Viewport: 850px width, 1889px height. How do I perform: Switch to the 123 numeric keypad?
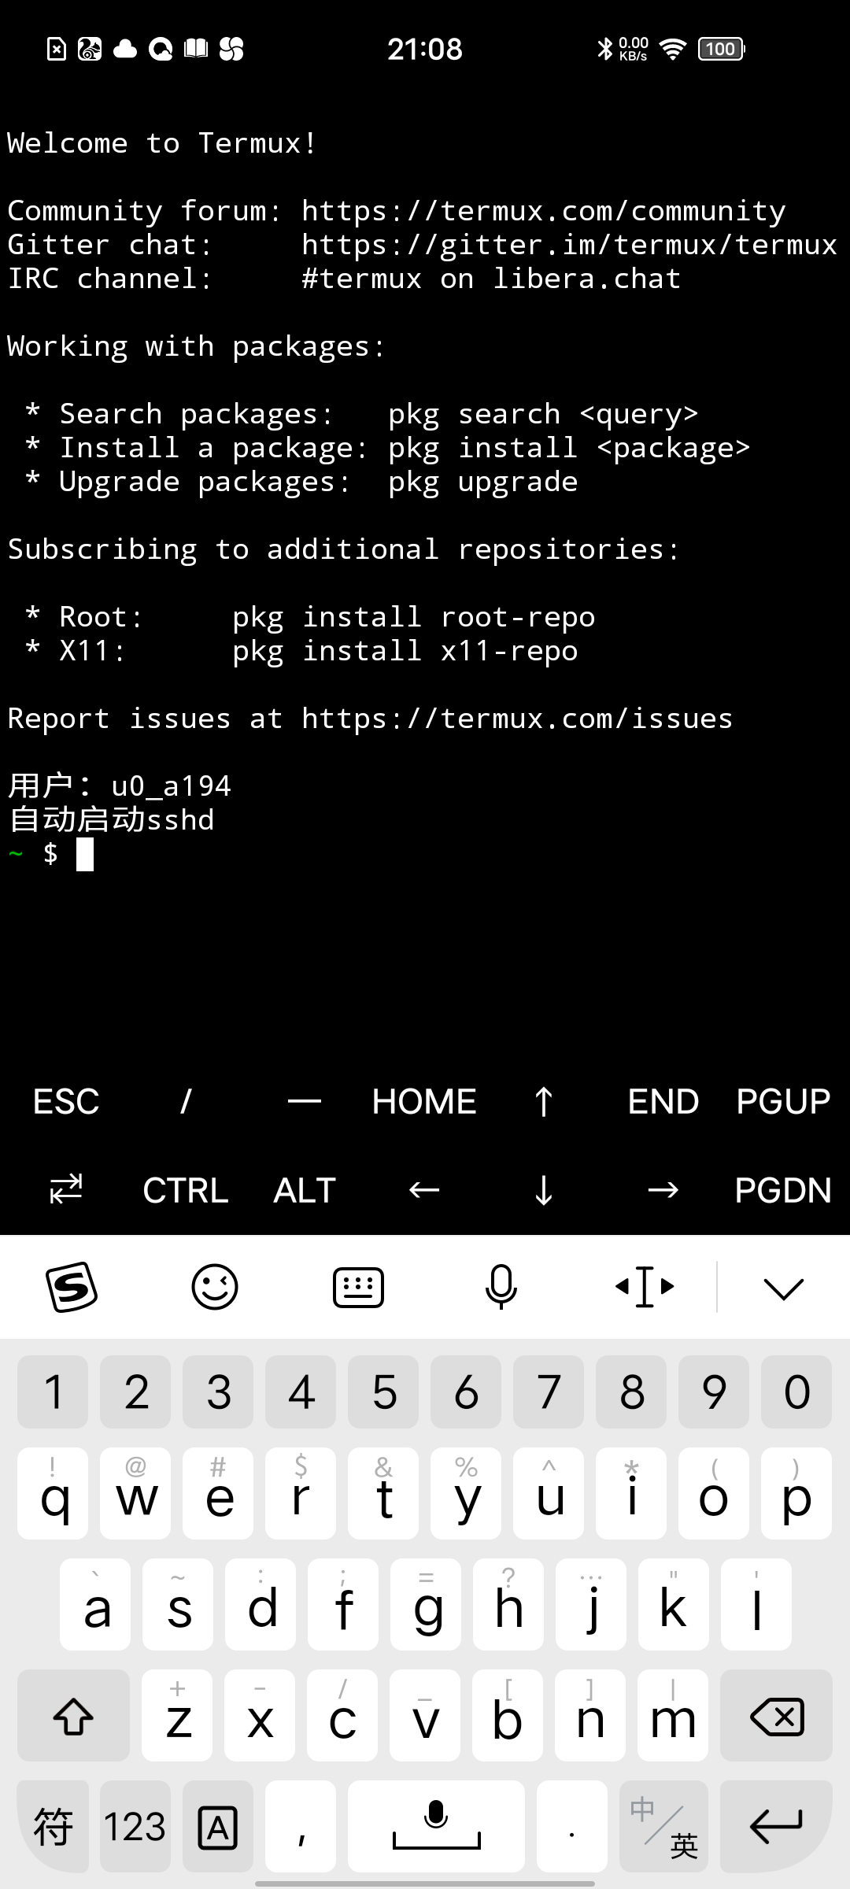click(135, 1826)
